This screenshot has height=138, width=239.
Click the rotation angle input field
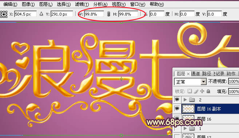coord(157,14)
